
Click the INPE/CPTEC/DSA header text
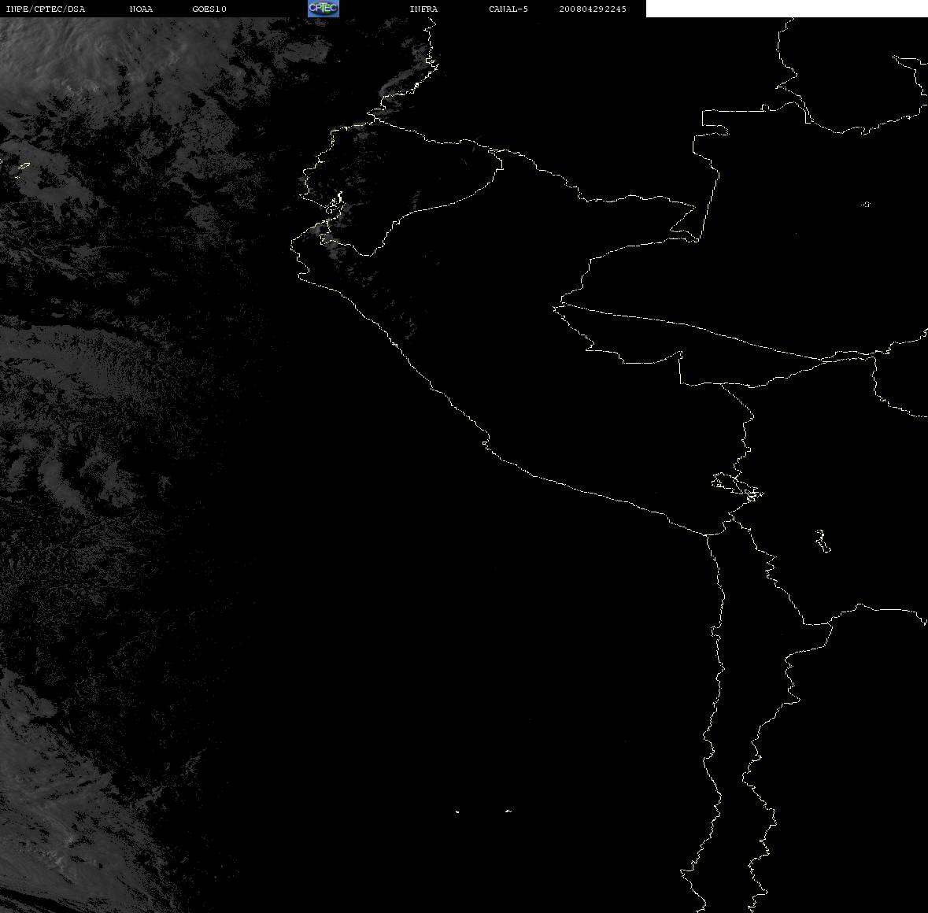pos(46,9)
